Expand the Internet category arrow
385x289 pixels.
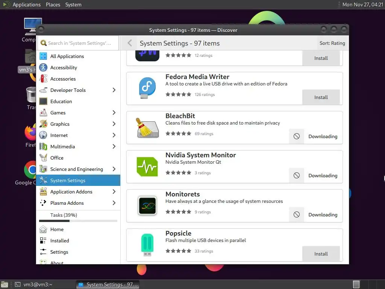[x=114, y=135]
